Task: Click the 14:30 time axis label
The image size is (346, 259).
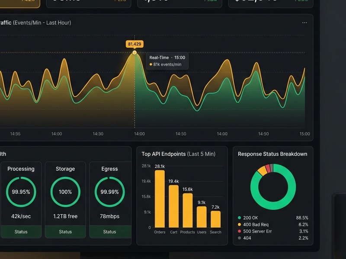Action: coord(98,134)
